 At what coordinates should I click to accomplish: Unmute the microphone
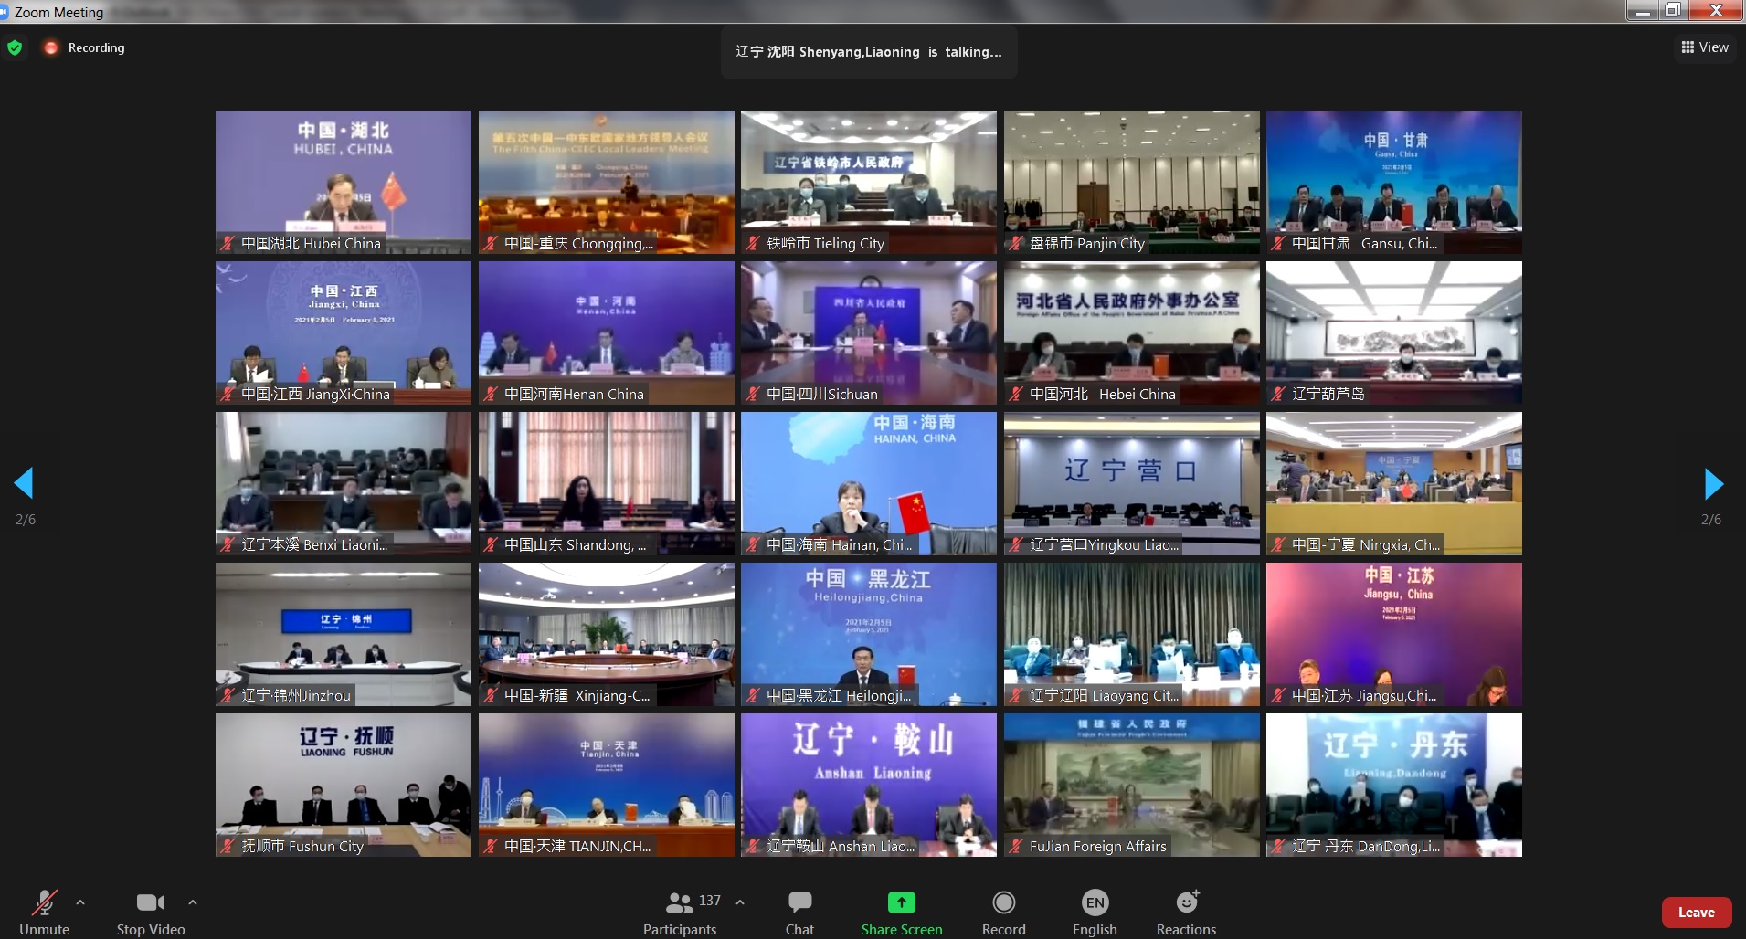click(44, 902)
